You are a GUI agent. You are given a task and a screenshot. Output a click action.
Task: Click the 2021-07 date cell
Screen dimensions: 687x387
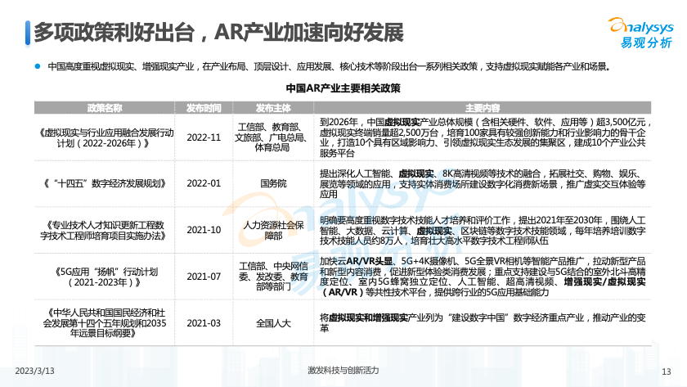(204, 277)
